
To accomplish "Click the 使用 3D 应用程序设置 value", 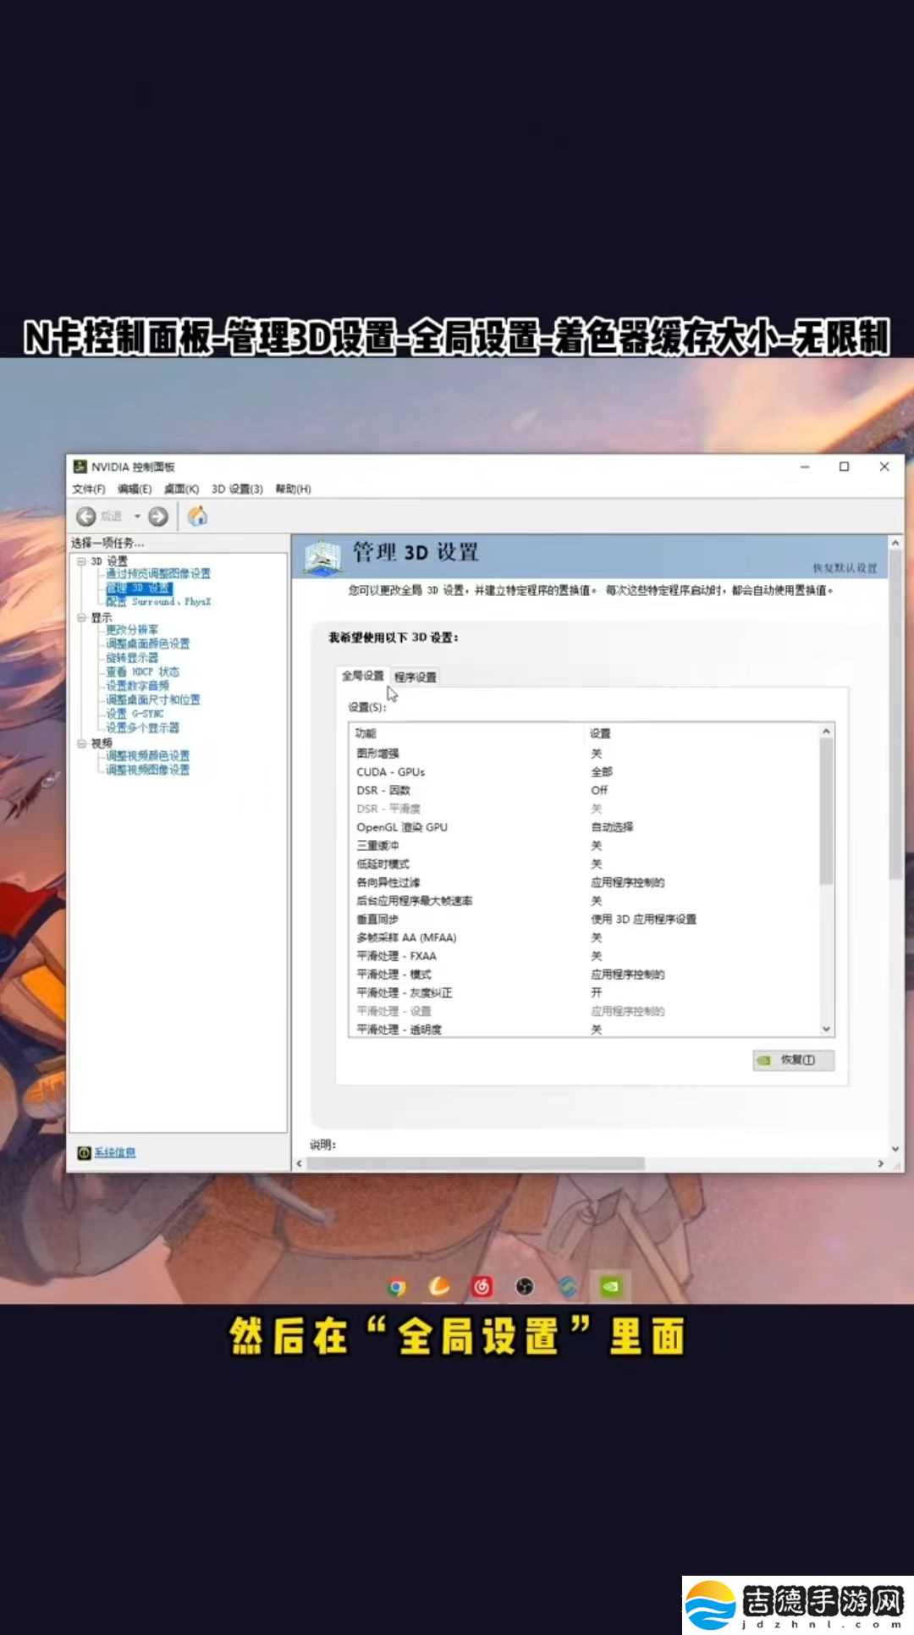I will point(643,920).
